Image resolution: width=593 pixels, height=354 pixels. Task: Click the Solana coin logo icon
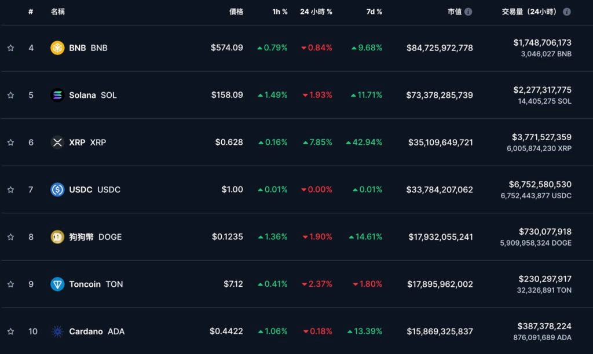pos(57,95)
